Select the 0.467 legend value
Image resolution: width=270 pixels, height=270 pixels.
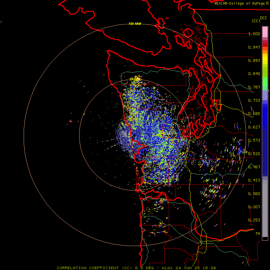(254, 167)
